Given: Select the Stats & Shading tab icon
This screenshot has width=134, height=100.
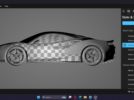Looking at the screenshot, I should pos(129,11).
